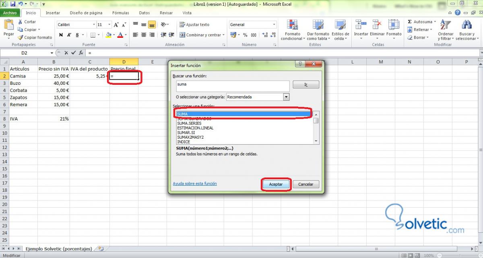Click the insert new worksheet tab icon
The image size is (483, 258).
pyautogui.click(x=101, y=249)
